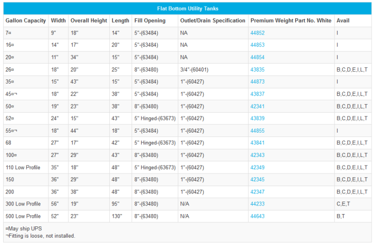Select part number 42349 link
Image resolution: width=377 pixels, height=248 pixels.
point(257,167)
